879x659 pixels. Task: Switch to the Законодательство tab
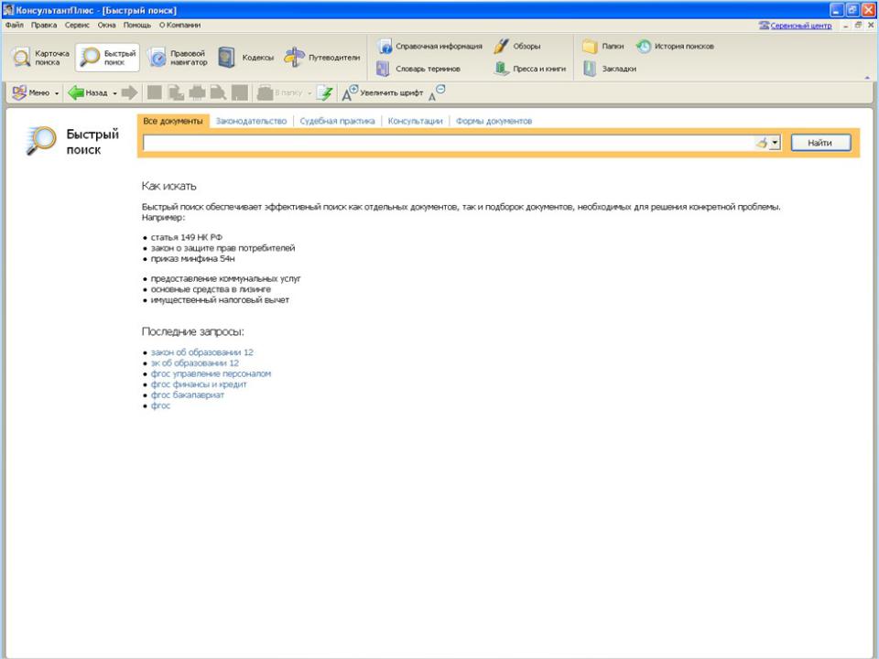pyautogui.click(x=251, y=121)
